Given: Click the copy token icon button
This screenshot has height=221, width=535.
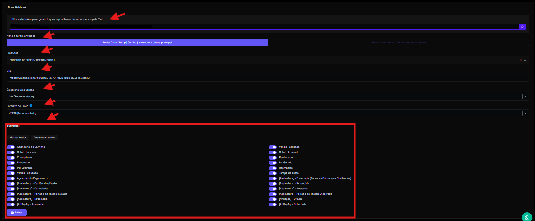Looking at the screenshot, I should point(522,27).
